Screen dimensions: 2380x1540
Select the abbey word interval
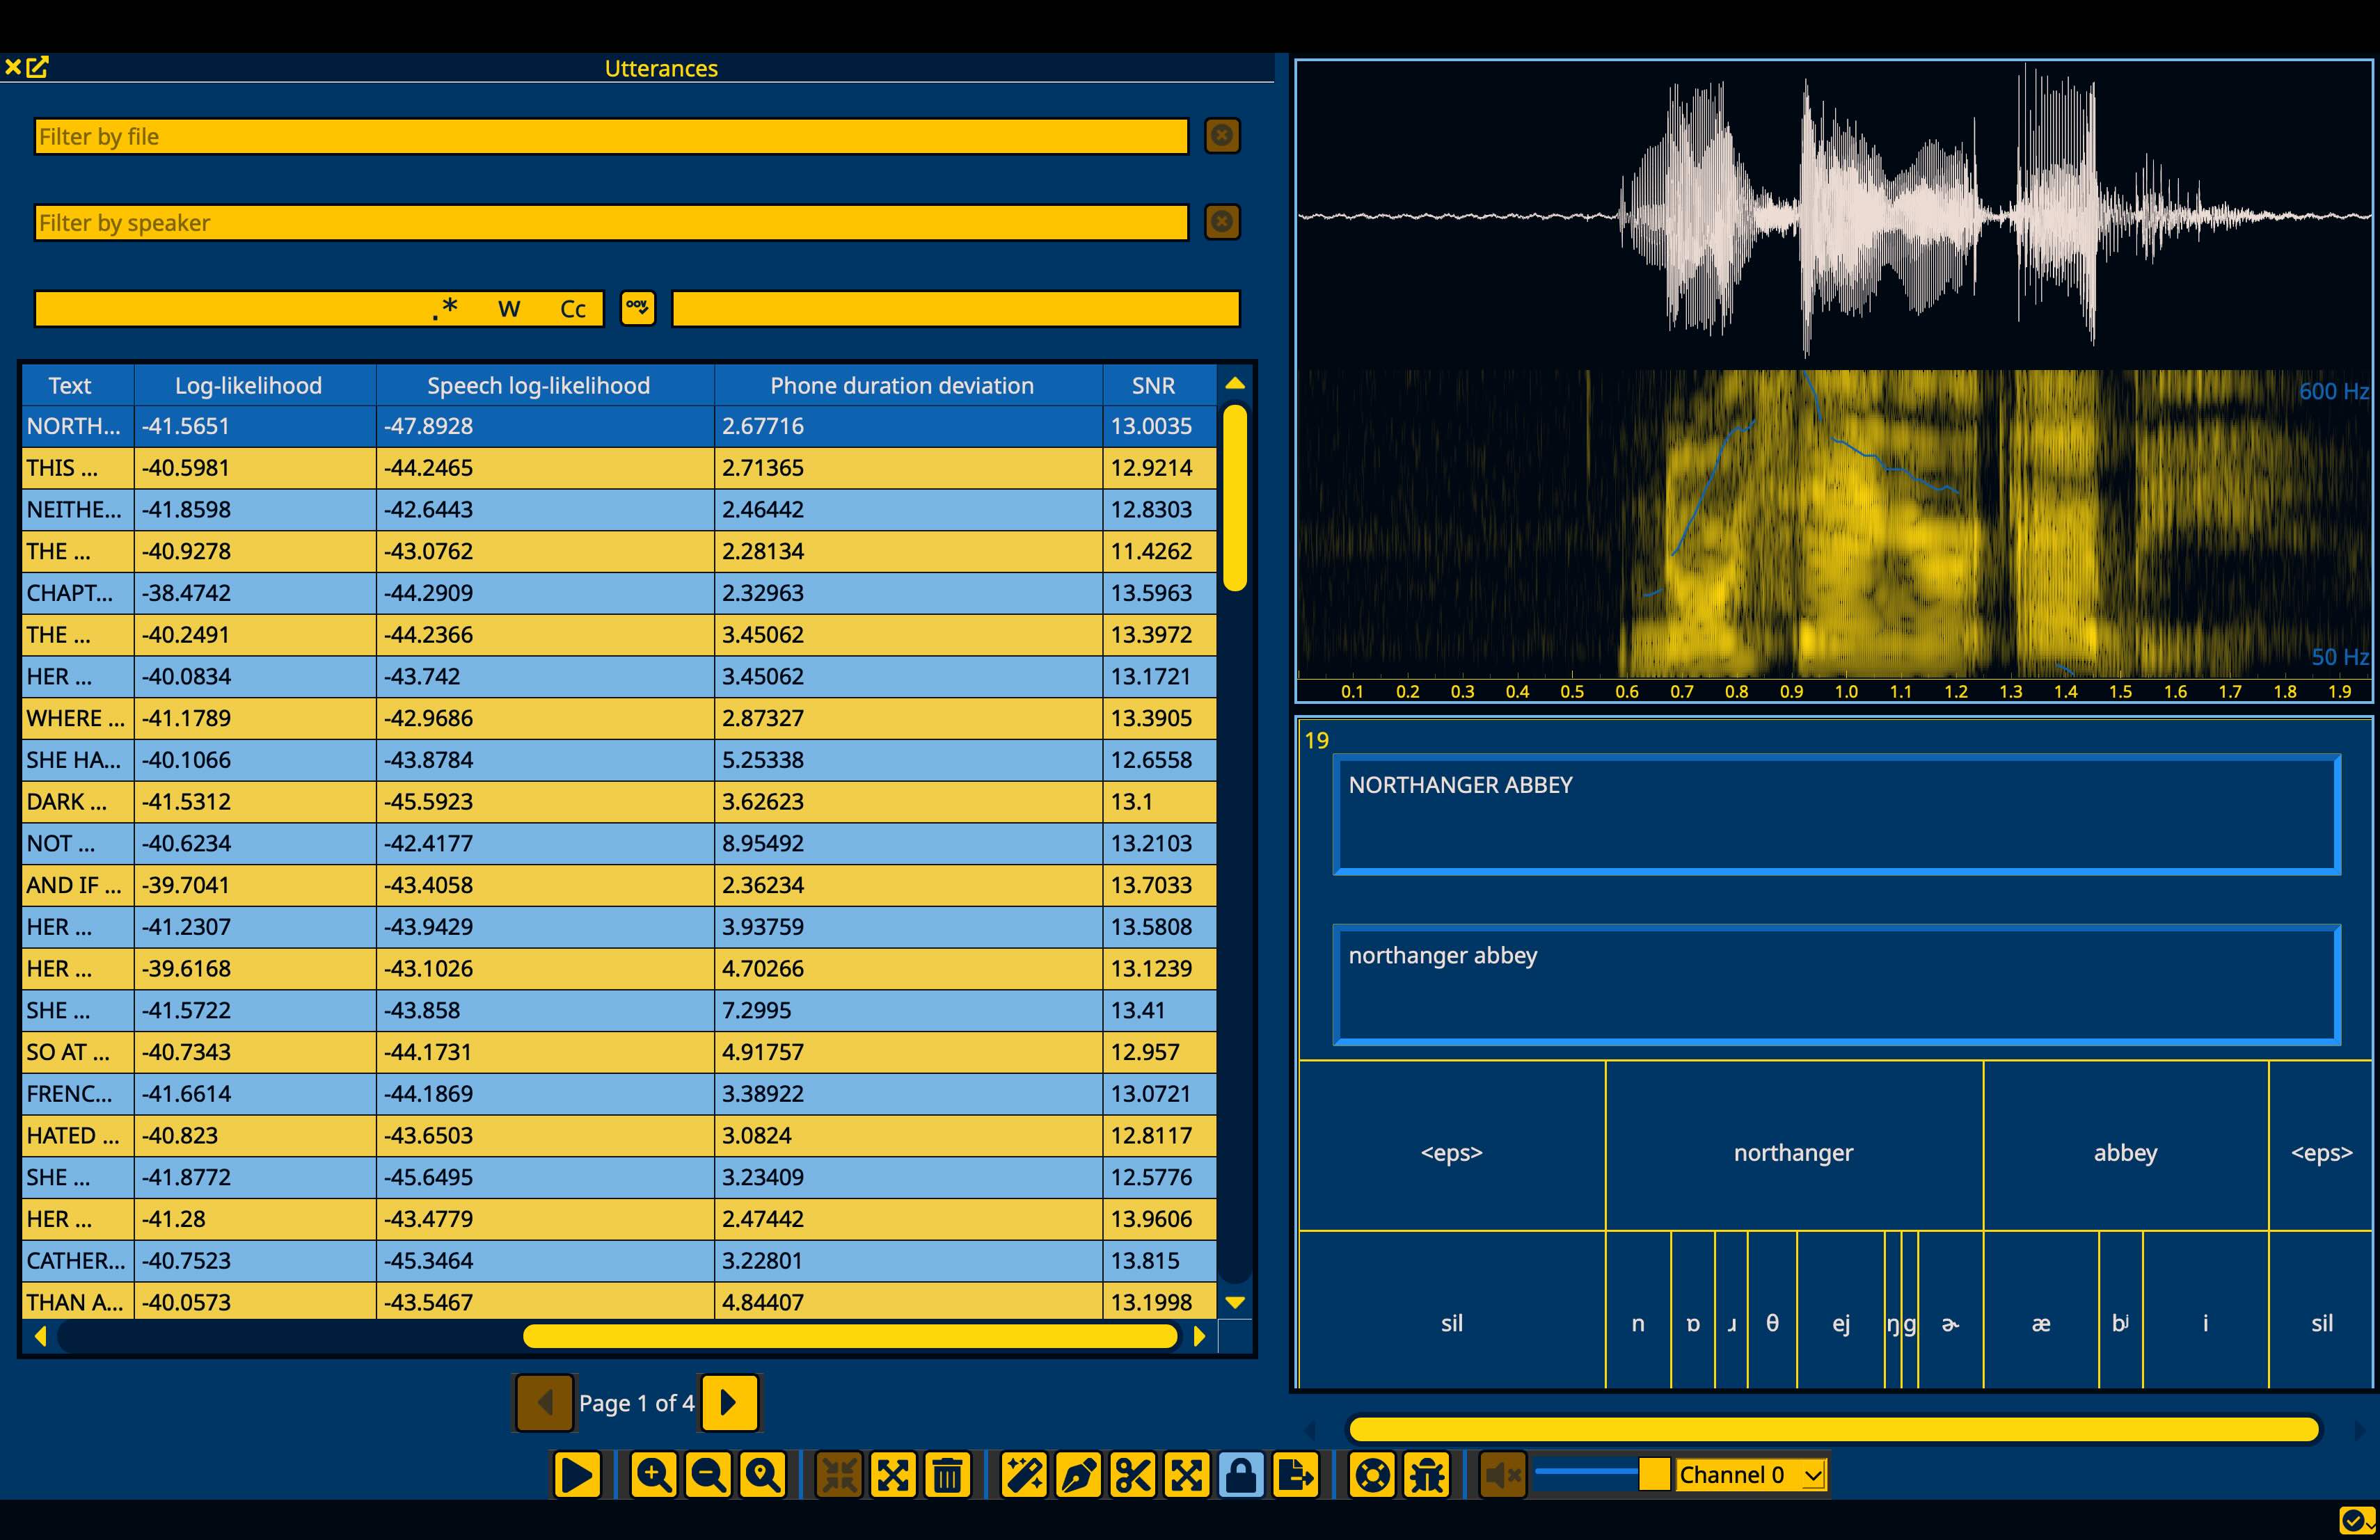pyautogui.click(x=2126, y=1146)
